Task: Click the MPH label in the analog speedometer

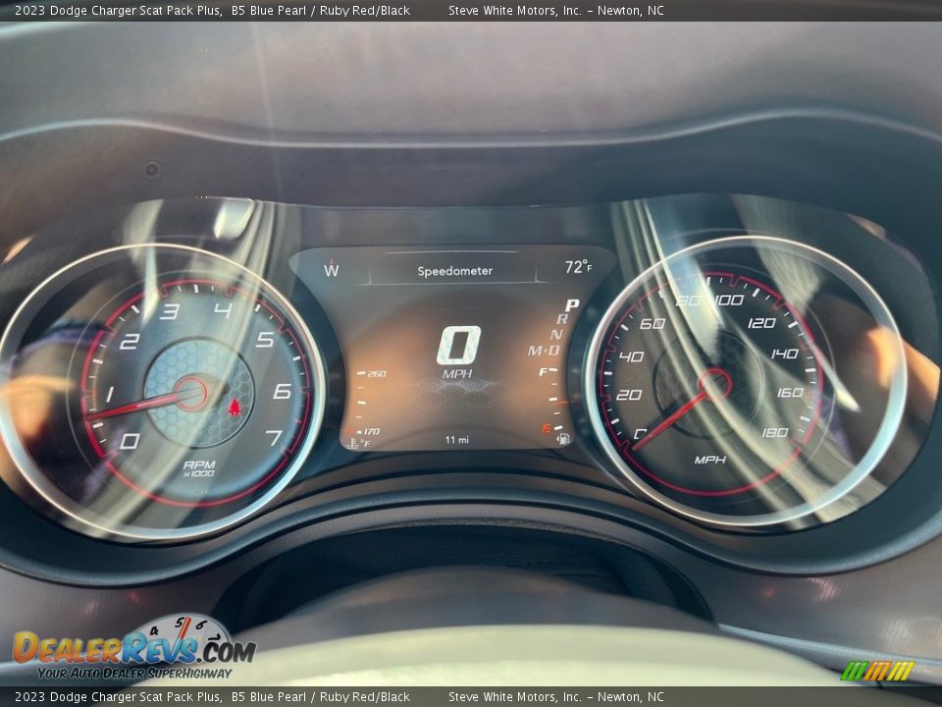Action: [710, 460]
